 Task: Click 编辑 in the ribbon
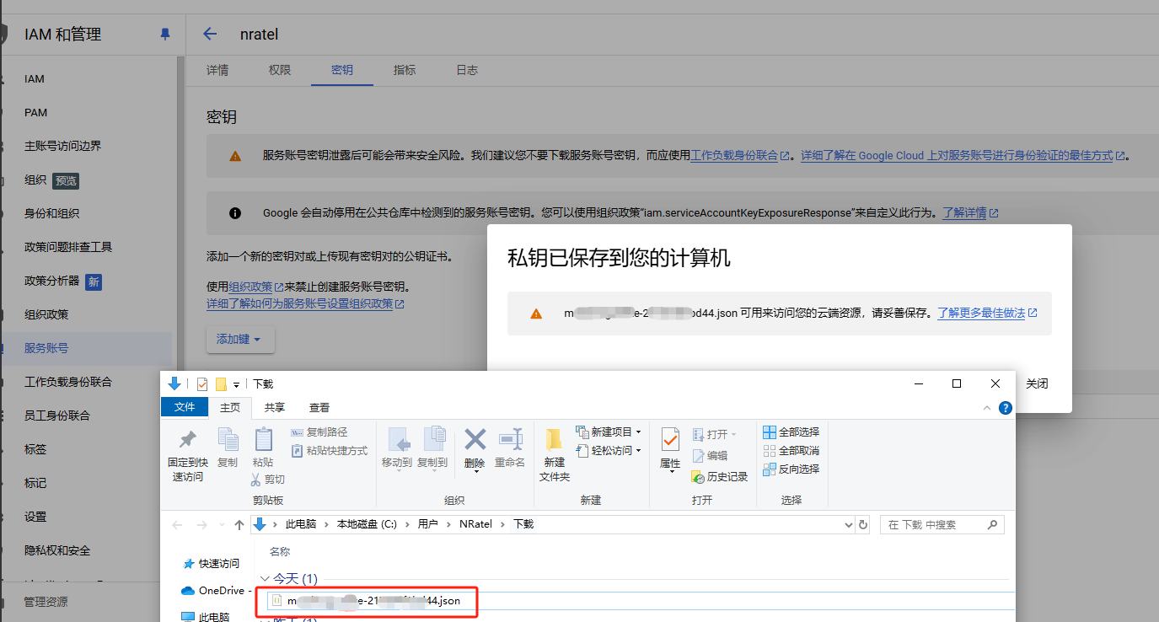710,455
